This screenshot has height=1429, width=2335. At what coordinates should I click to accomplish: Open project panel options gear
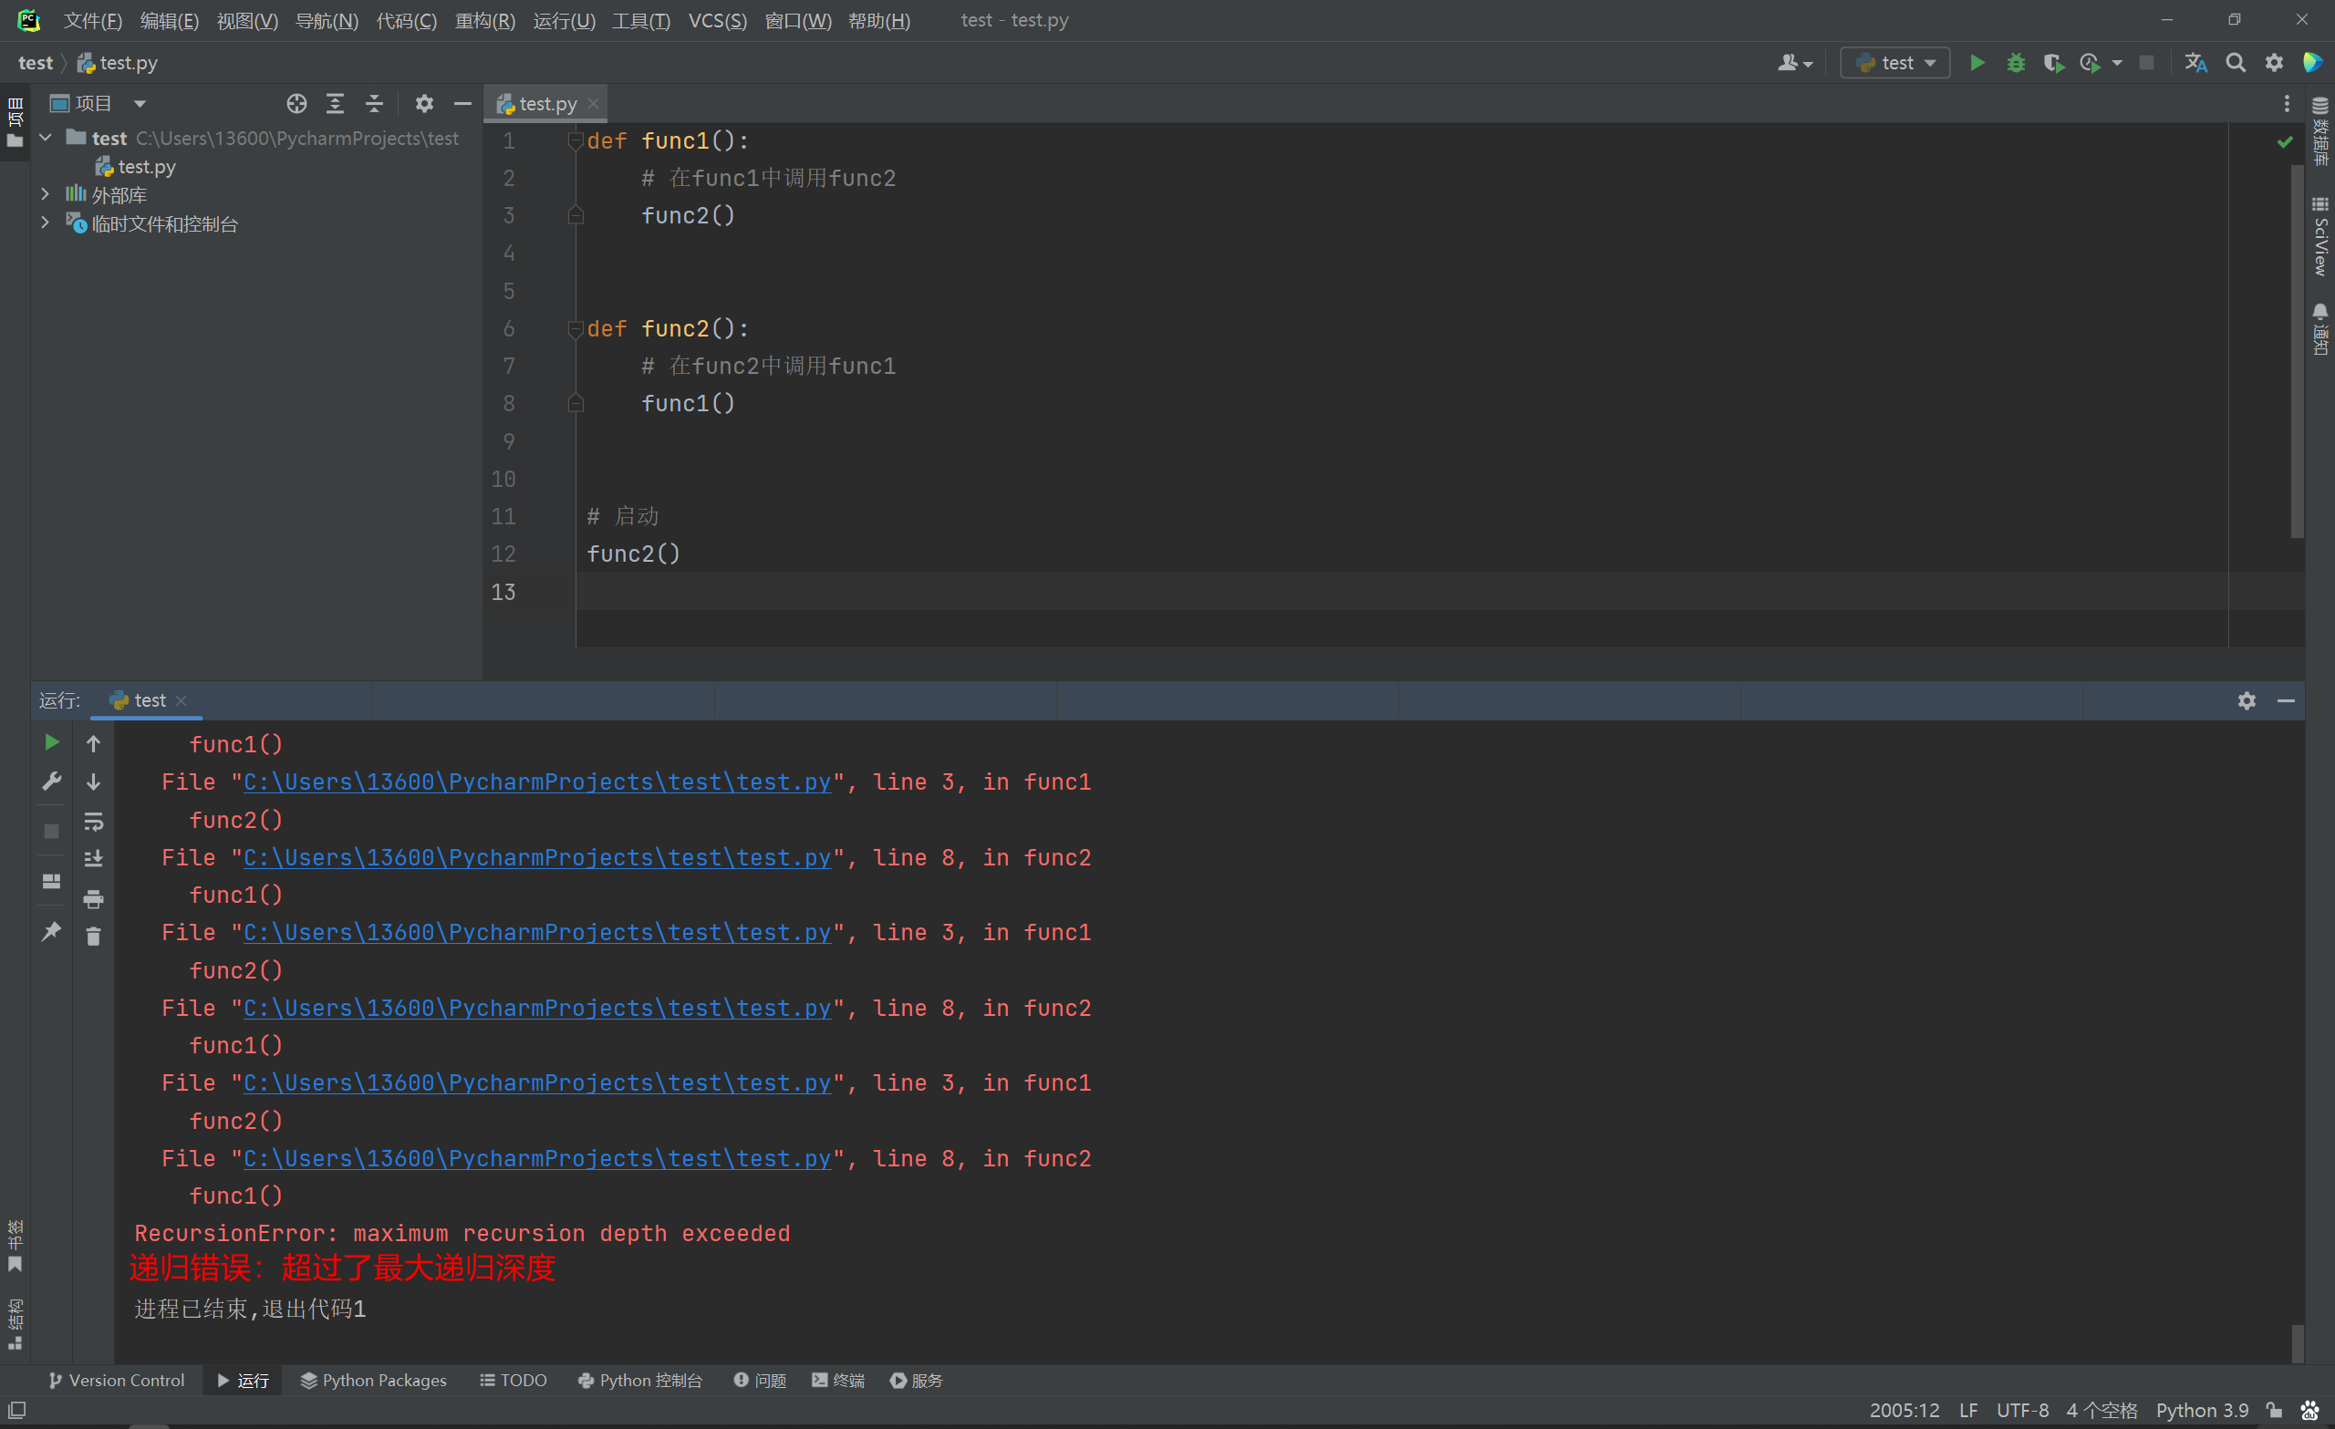point(424,103)
